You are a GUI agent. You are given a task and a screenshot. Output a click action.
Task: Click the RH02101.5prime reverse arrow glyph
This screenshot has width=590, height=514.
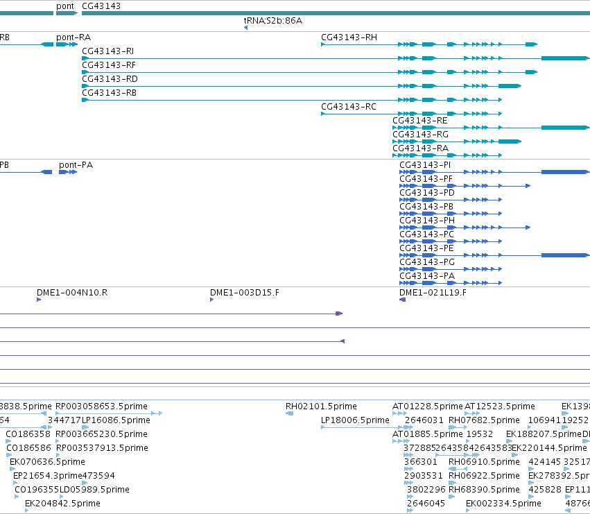289,413
